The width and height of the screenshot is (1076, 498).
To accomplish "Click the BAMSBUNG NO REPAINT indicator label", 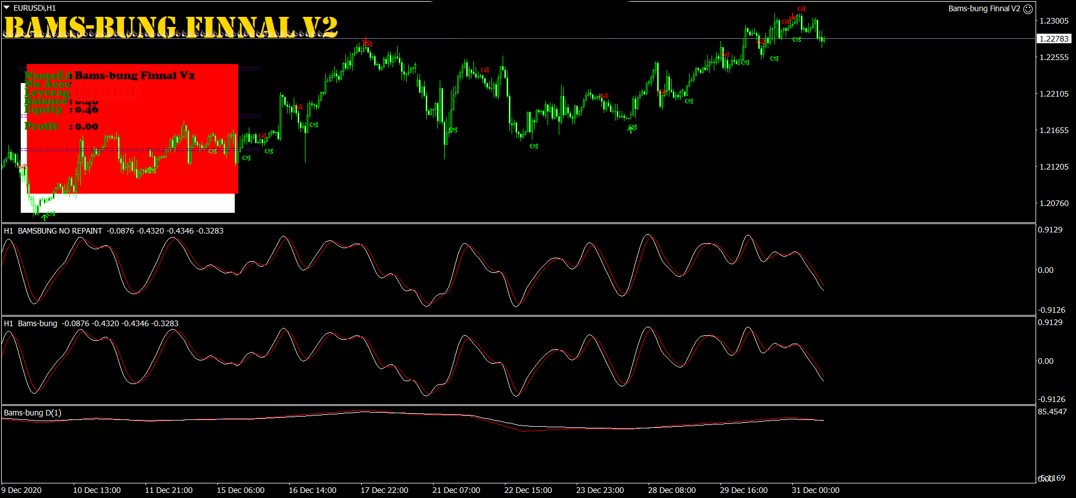I will pos(60,231).
